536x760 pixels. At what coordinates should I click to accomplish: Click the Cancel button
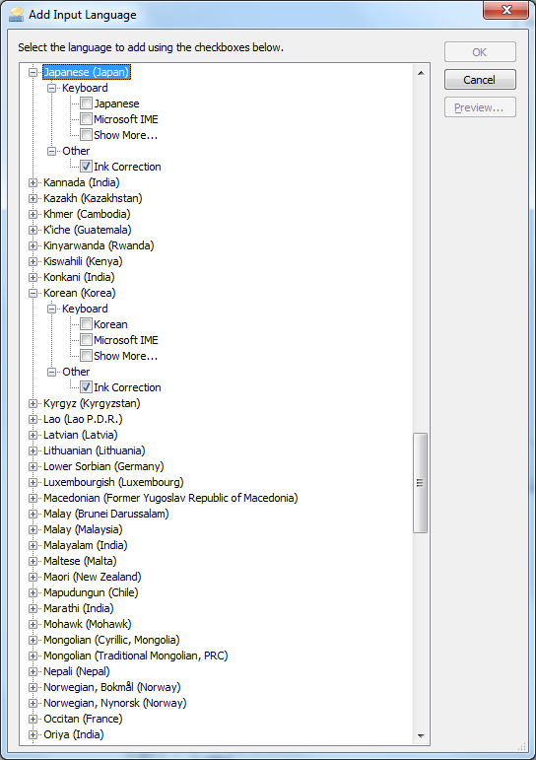tap(480, 80)
